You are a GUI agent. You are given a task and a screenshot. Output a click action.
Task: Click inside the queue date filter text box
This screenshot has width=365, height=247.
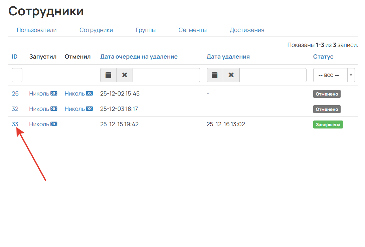click(x=166, y=75)
